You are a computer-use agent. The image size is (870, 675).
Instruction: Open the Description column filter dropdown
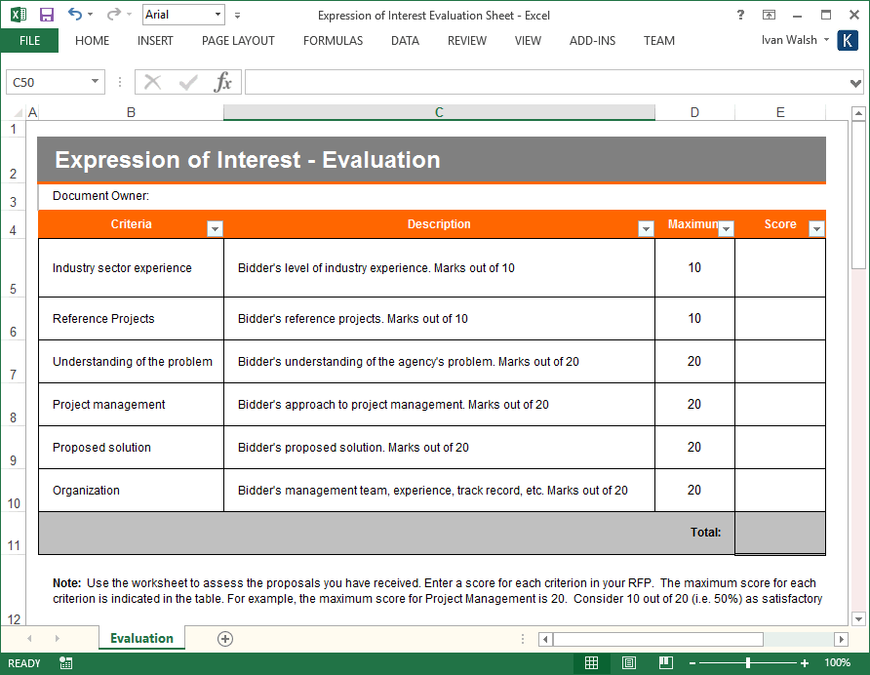coord(646,228)
